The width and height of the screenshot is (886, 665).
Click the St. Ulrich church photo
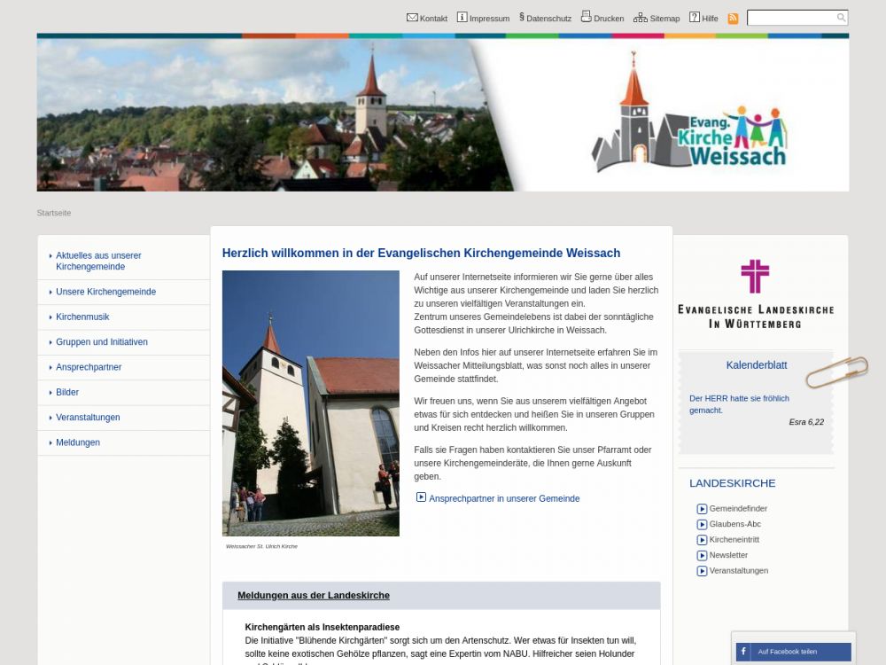[x=310, y=403]
